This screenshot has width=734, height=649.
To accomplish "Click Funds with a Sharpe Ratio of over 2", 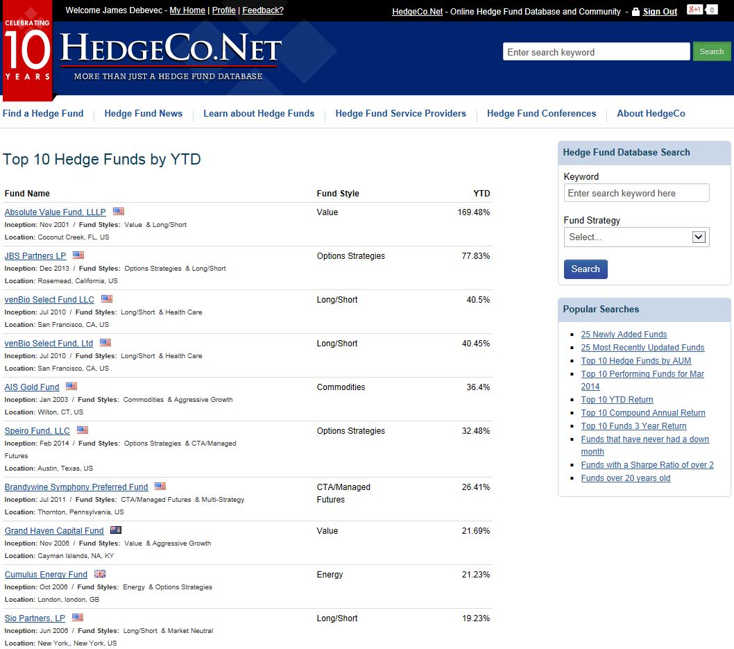I will click(647, 464).
